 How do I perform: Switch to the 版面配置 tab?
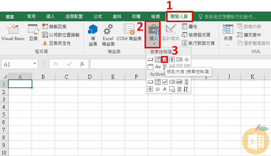tap(74, 17)
